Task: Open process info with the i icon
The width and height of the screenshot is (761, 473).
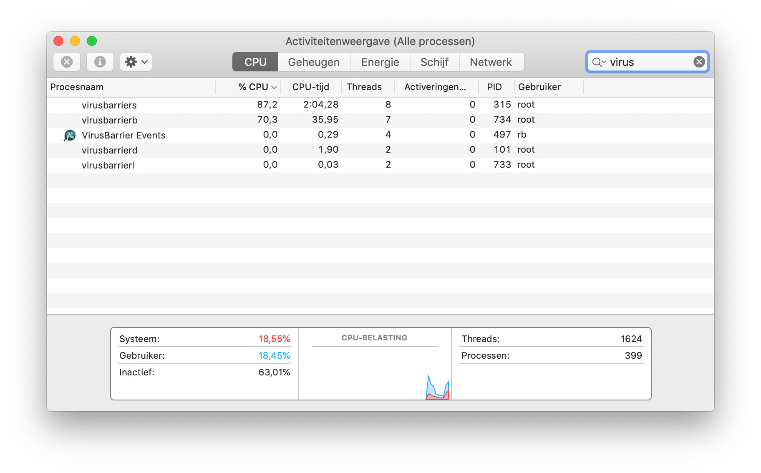Action: [100, 62]
